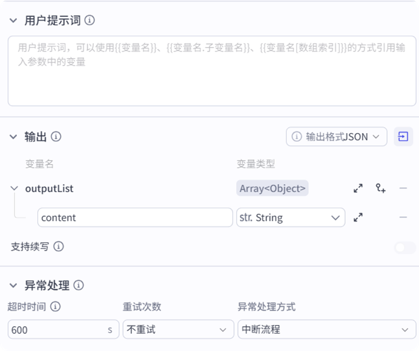Open 异常处理方式 dropdown showing 中断流程
The image size is (419, 351).
tap(323, 330)
